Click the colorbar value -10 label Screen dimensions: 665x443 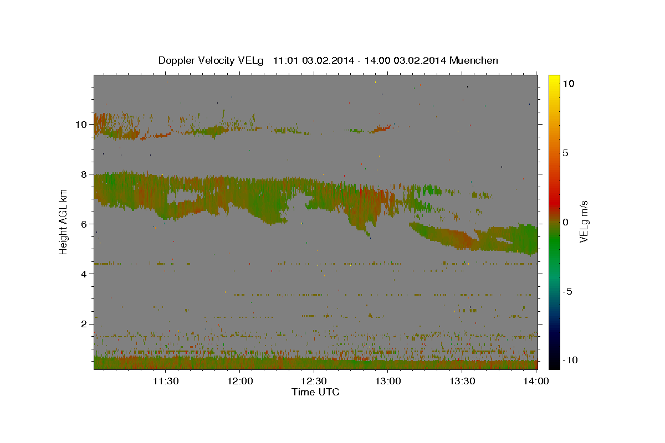(570, 360)
